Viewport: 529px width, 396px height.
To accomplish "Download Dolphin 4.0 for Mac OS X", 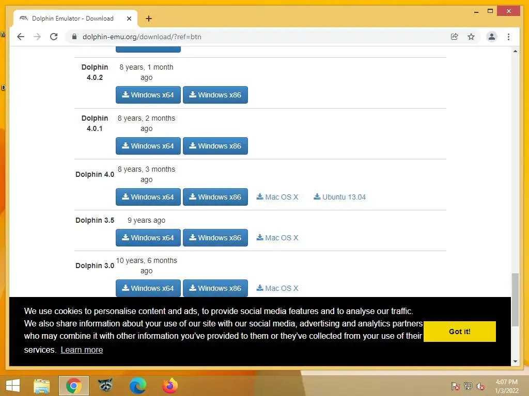I will coord(277,197).
